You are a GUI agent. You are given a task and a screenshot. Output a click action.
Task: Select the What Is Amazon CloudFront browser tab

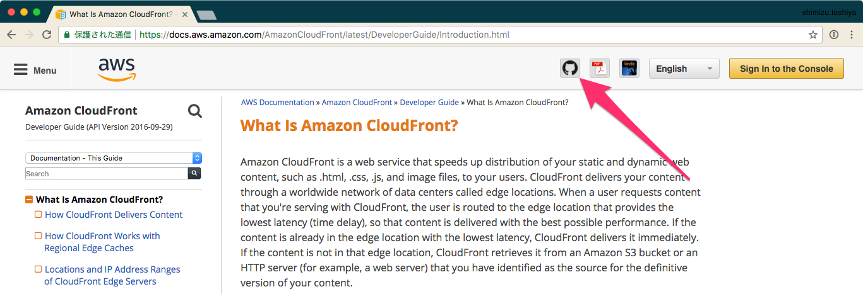pos(120,14)
